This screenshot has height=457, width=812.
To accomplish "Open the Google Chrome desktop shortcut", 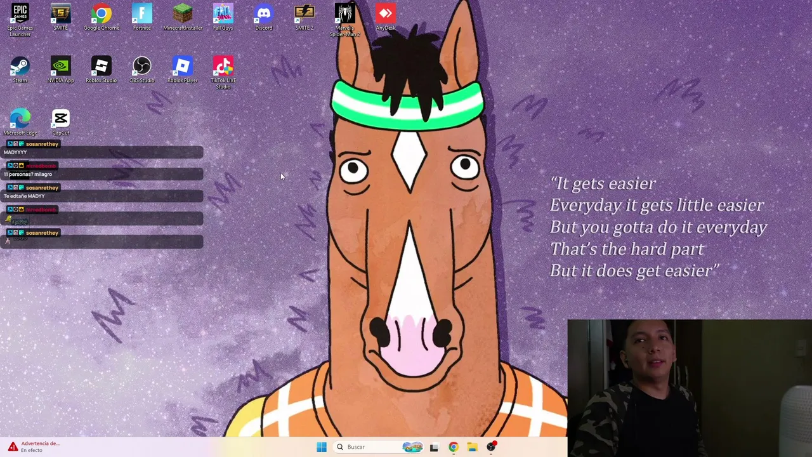I will coord(101,17).
